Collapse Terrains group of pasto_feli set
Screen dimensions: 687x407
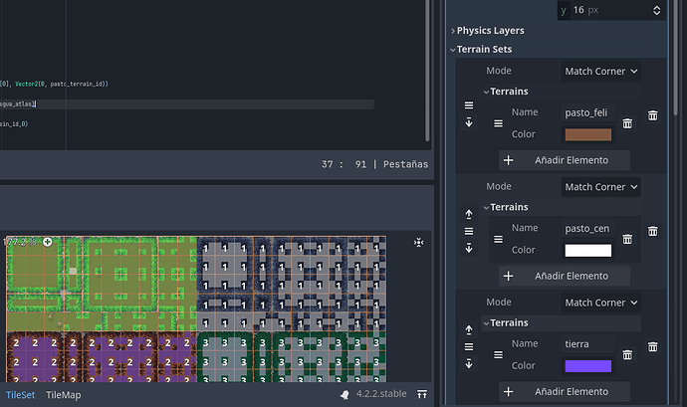tap(508, 92)
